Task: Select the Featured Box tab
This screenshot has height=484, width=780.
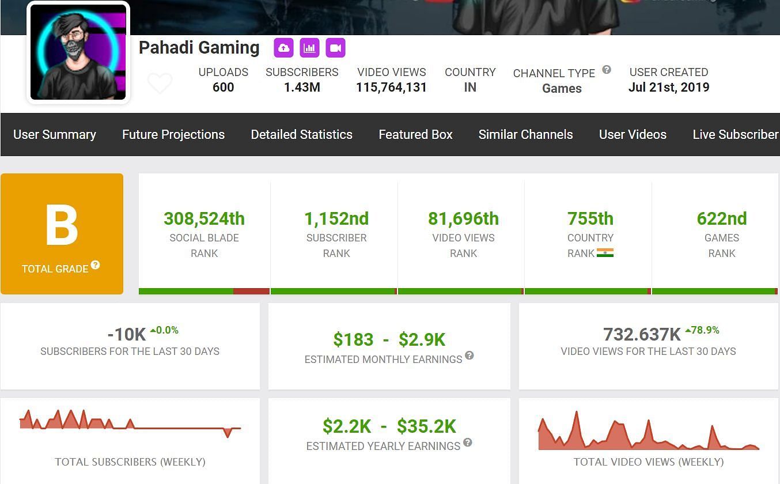Action: [x=415, y=135]
